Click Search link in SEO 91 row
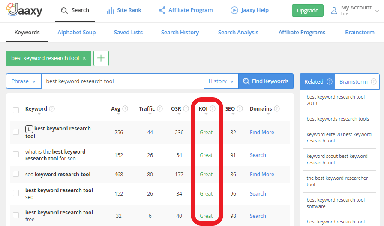Viewport: 384px width, 226px height. (258, 155)
